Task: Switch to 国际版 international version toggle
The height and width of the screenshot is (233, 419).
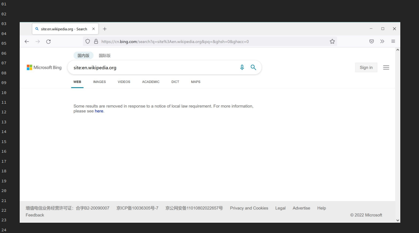Action: (x=104, y=56)
